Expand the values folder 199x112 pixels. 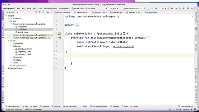11,60
